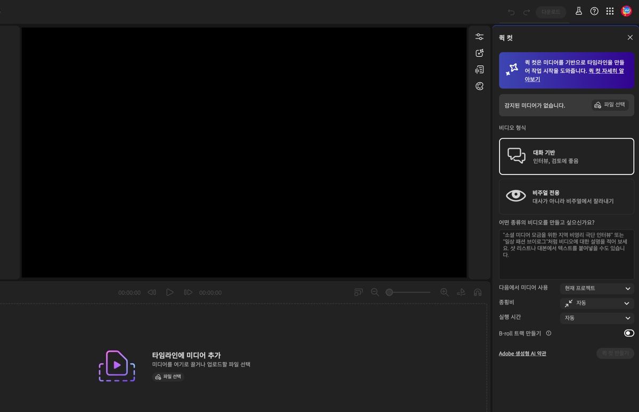Viewport: 639px width, 412px height.
Task: Open the apps grid icon
Action: [x=610, y=11]
